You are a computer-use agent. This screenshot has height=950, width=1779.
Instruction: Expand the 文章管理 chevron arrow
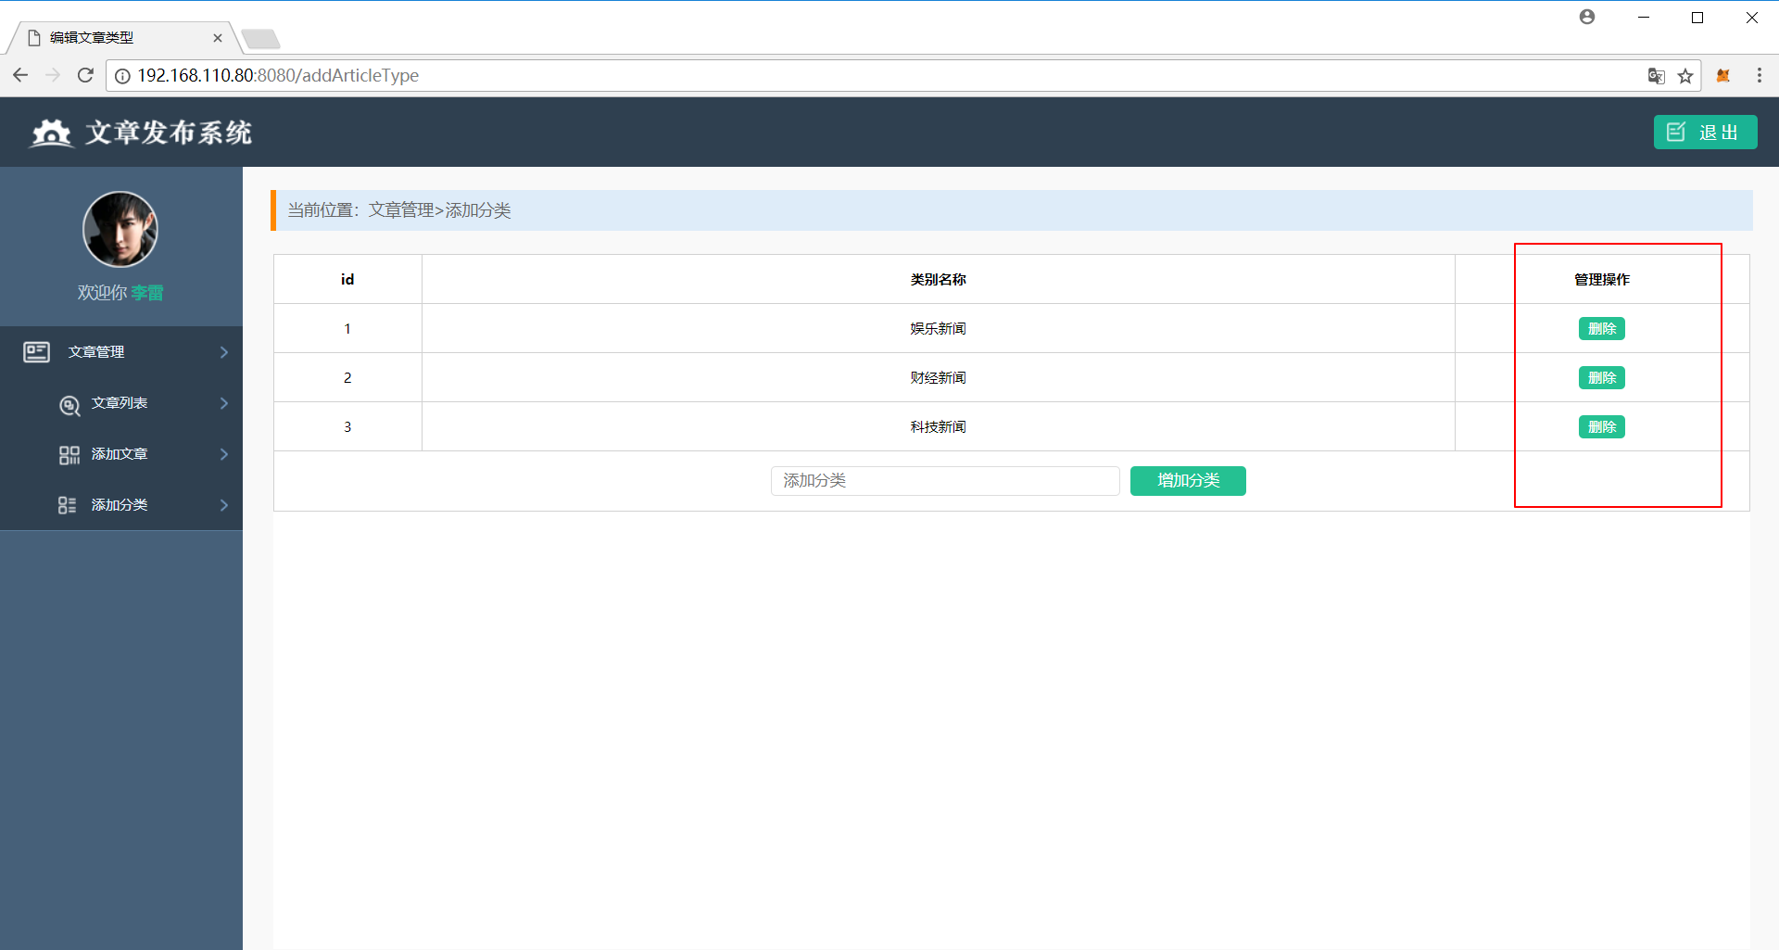click(x=224, y=352)
